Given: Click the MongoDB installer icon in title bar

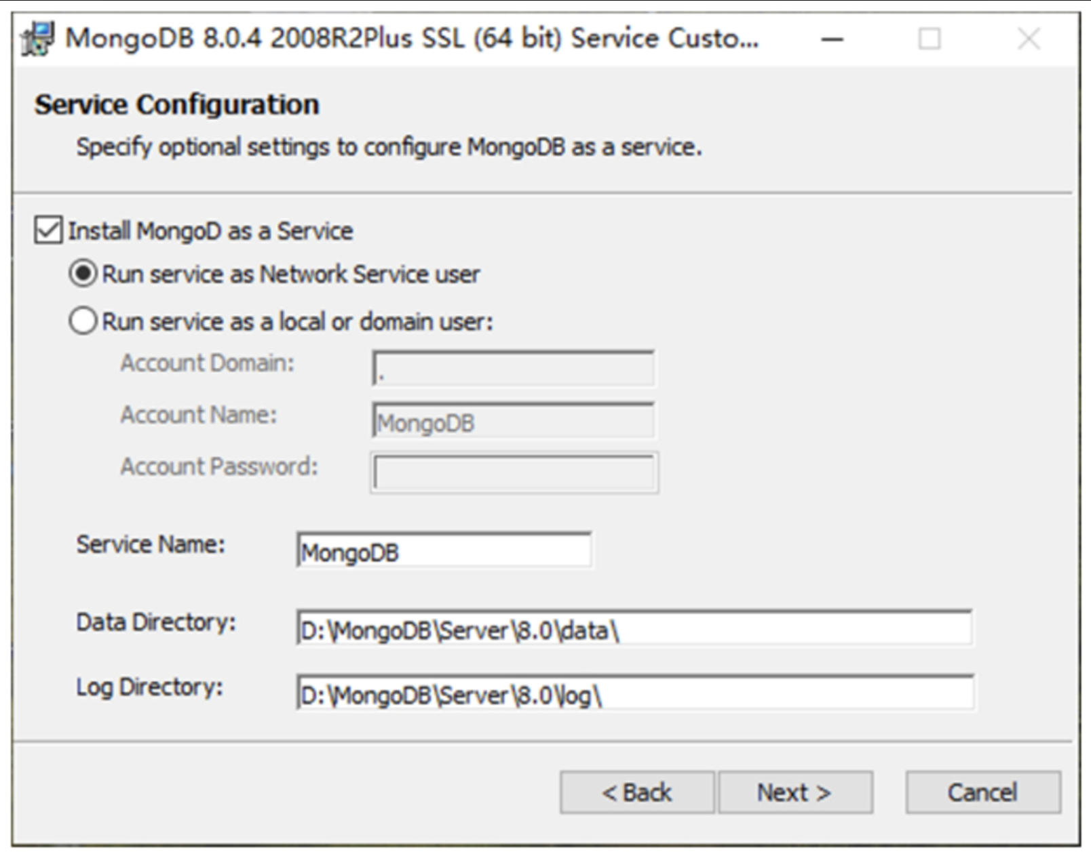Looking at the screenshot, I should 37,39.
